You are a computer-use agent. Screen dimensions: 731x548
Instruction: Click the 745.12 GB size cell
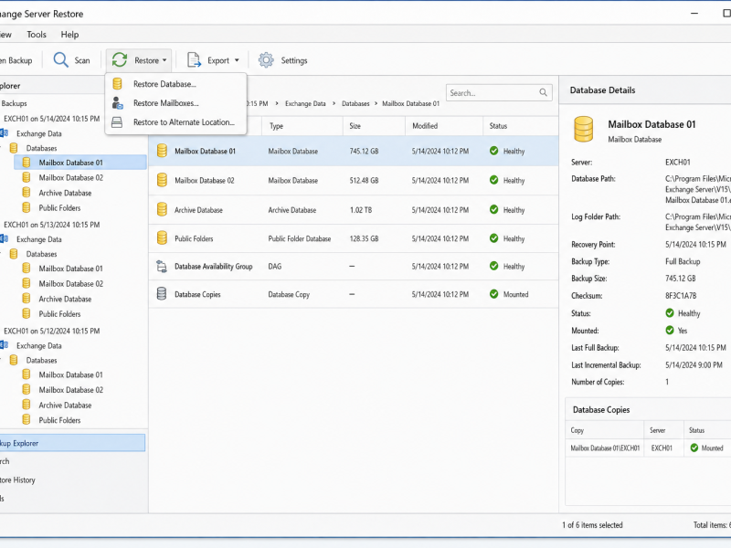point(364,151)
